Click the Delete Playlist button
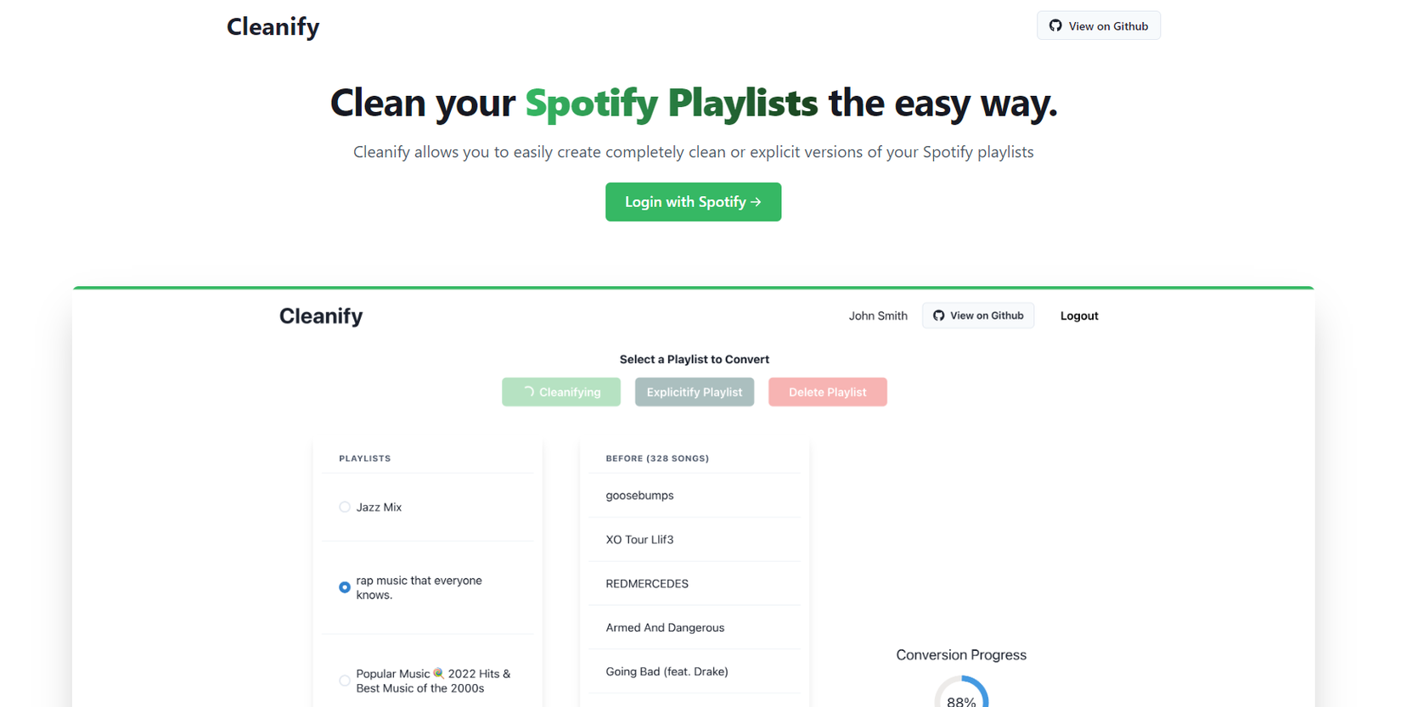Image resolution: width=1401 pixels, height=707 pixels. point(827,391)
